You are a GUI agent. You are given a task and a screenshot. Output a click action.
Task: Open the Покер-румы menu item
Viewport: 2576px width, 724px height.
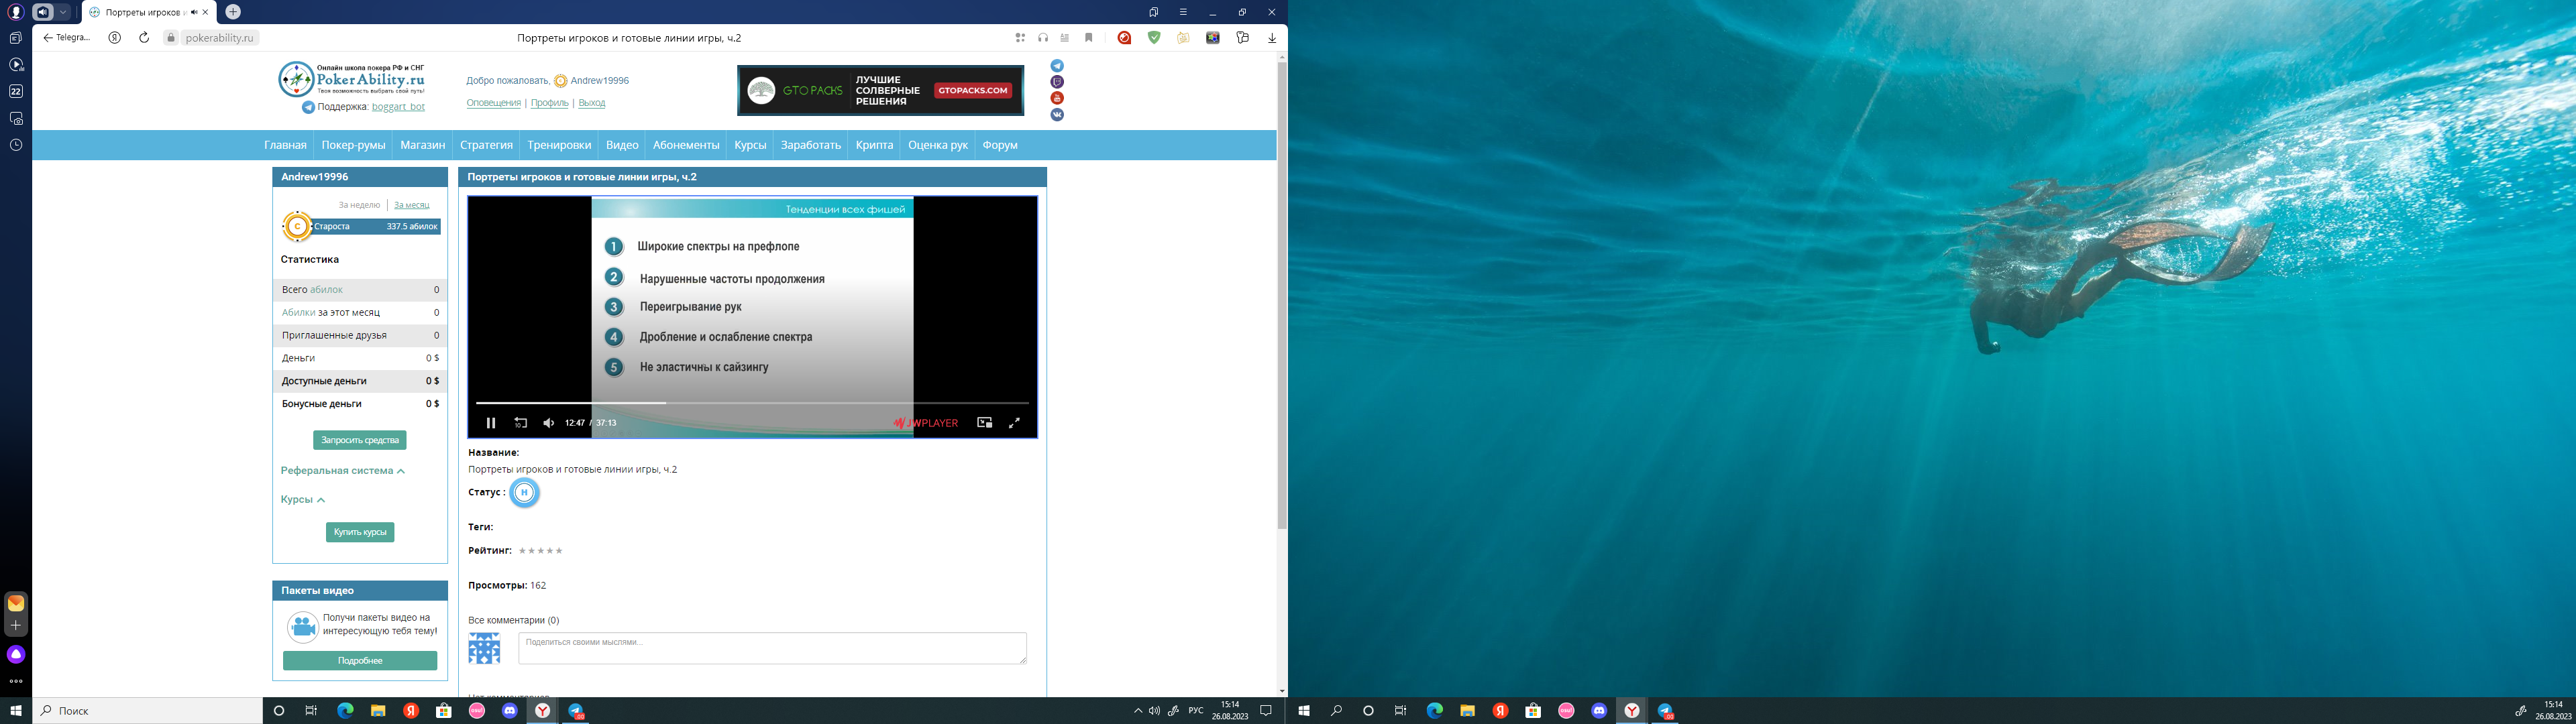353,145
